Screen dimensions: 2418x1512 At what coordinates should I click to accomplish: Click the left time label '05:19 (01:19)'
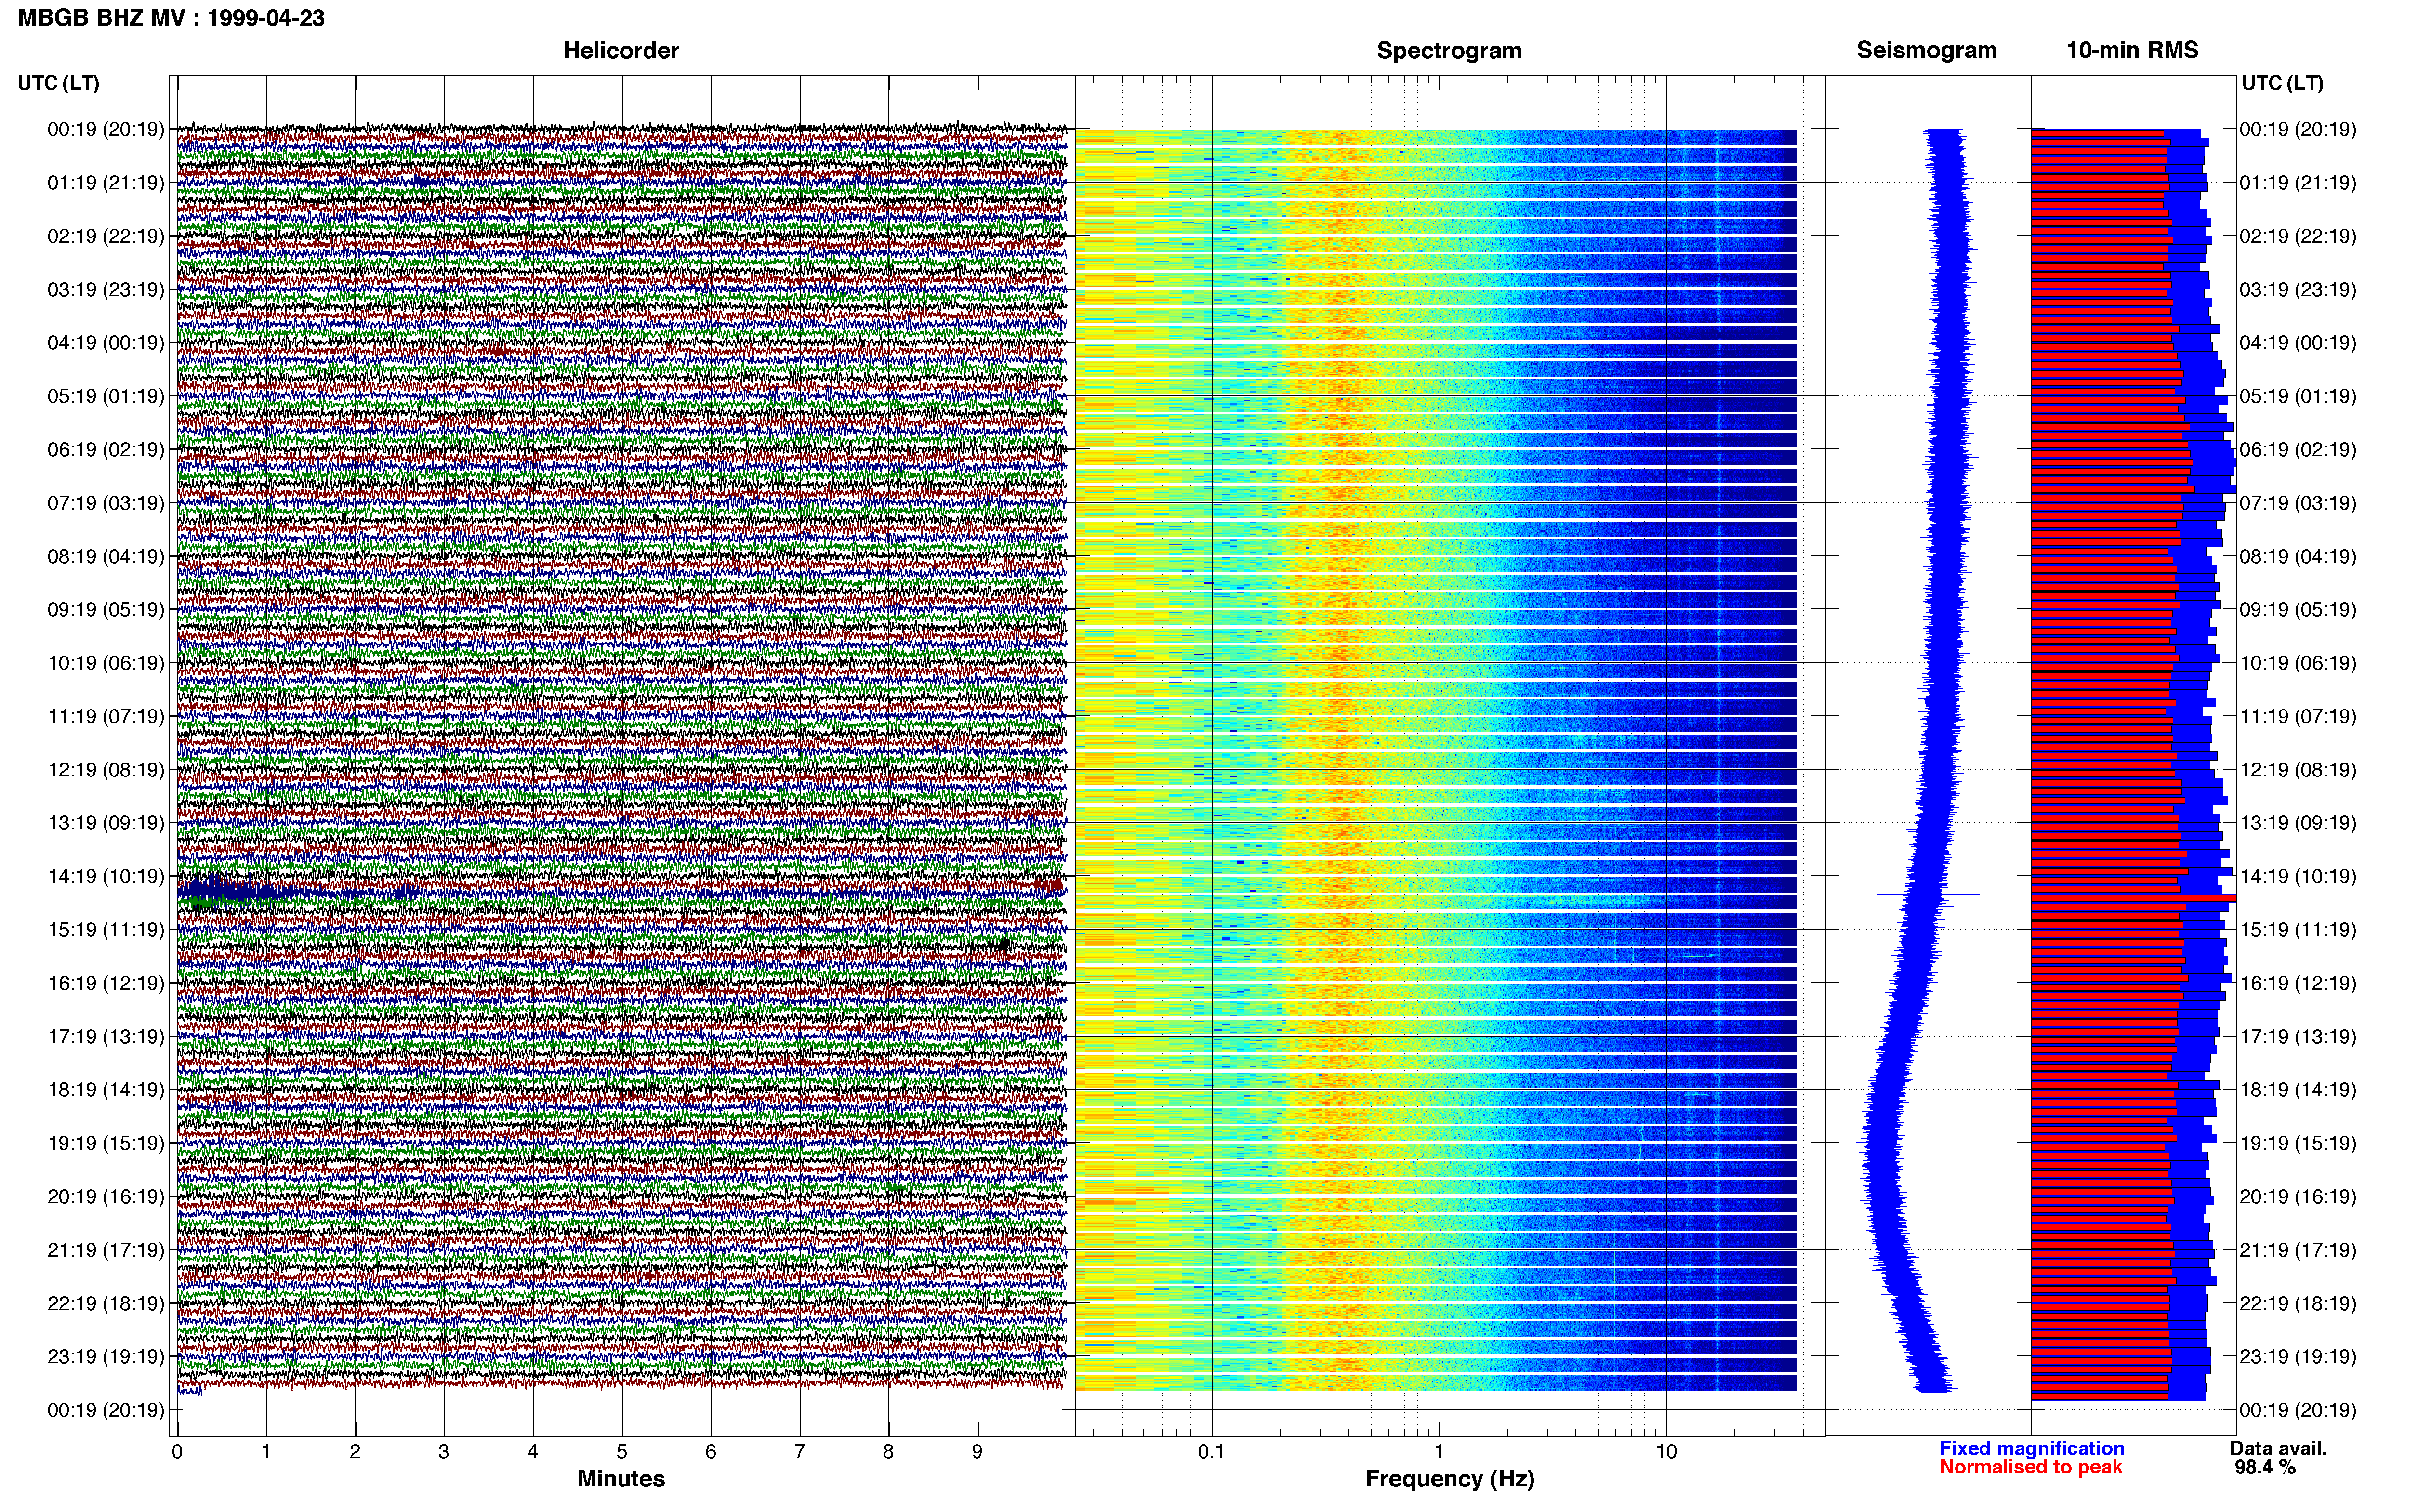pyautogui.click(x=106, y=396)
